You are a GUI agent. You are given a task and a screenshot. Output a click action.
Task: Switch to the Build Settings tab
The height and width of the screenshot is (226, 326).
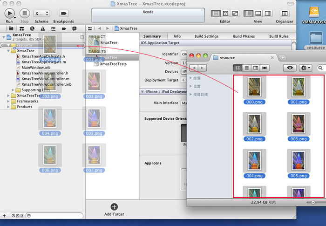pyautogui.click(x=206, y=36)
